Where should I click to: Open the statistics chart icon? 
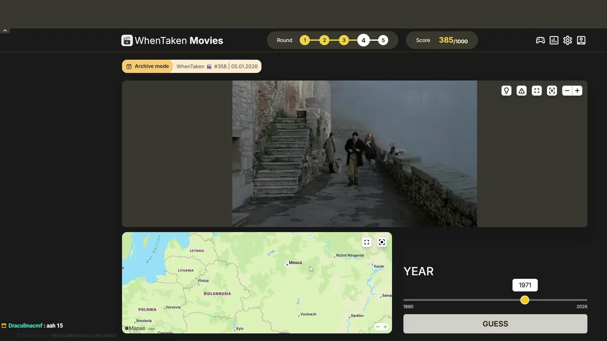554,40
